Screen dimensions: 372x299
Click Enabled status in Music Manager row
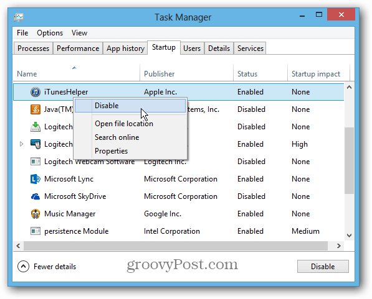pos(250,214)
